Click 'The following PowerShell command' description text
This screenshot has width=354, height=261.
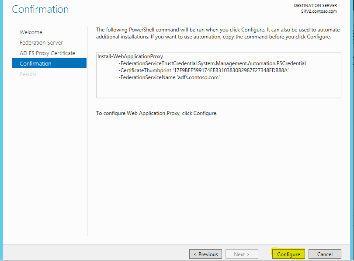tap(218, 33)
